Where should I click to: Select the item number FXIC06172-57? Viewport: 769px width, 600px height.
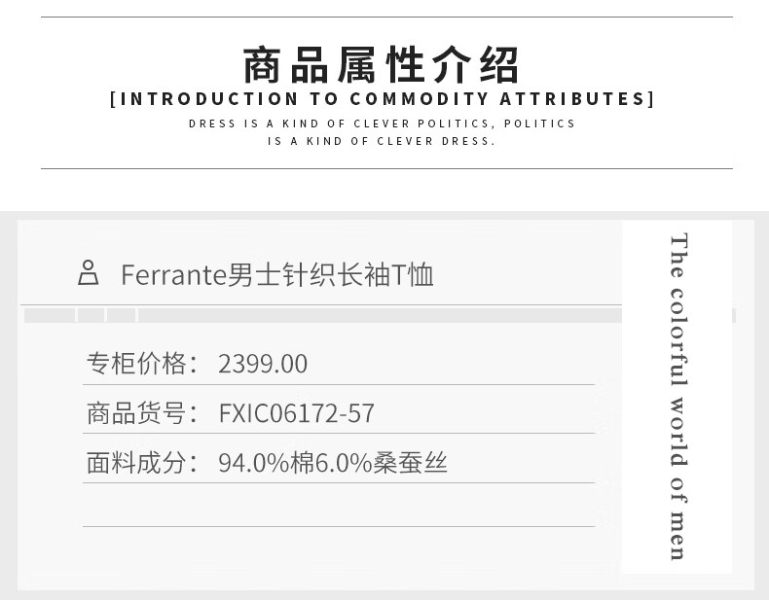point(296,413)
